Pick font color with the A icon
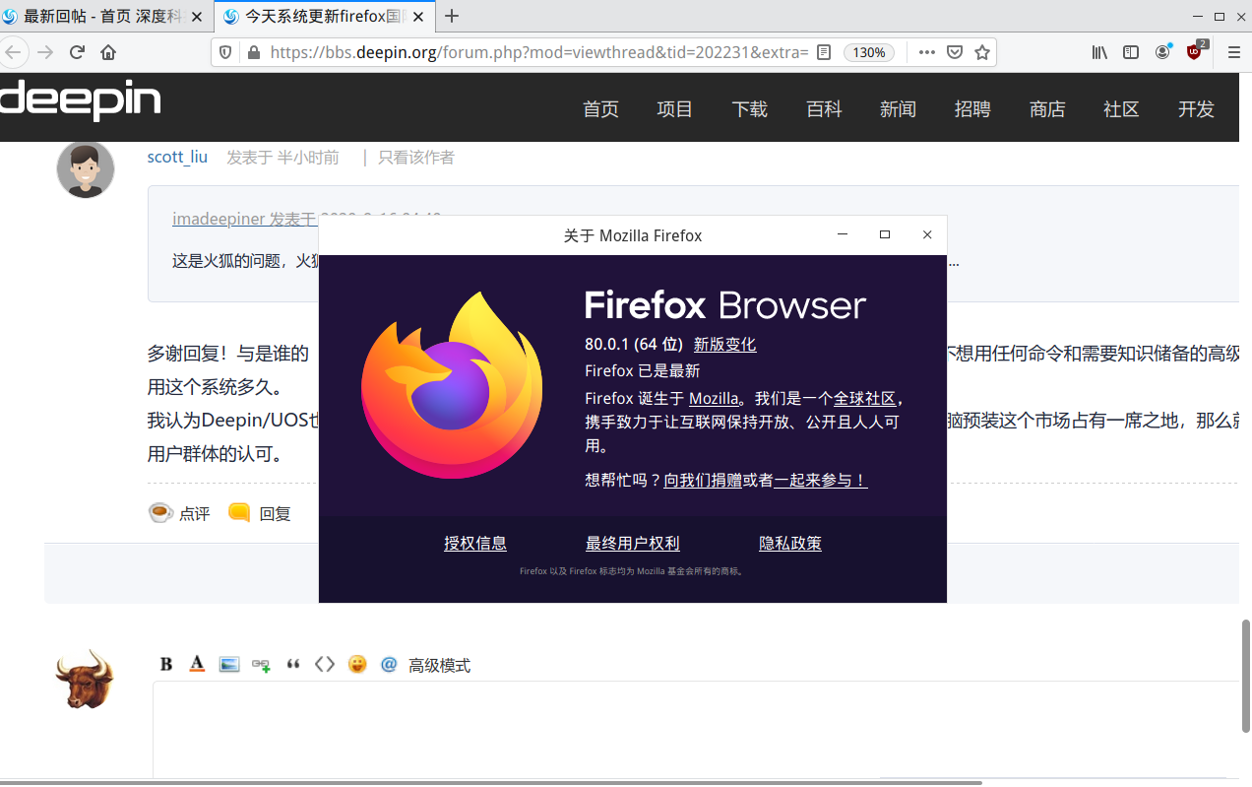This screenshot has width=1252, height=787. point(197,664)
